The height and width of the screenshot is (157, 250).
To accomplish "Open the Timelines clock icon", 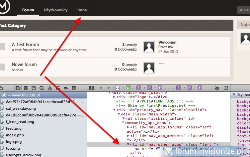I will (x=34, y=88).
